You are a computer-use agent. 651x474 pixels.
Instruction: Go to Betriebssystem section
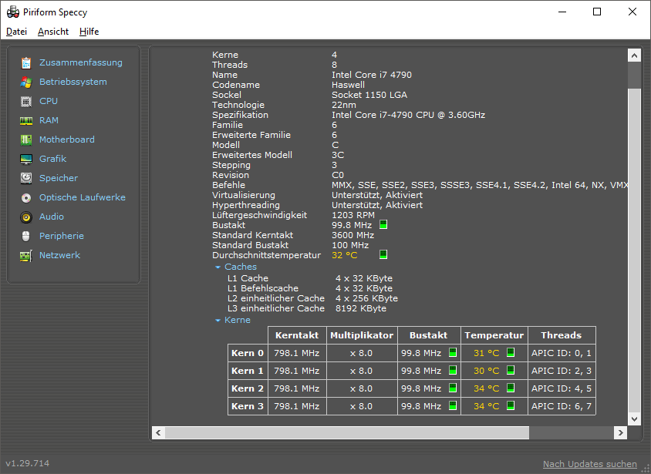(x=73, y=82)
